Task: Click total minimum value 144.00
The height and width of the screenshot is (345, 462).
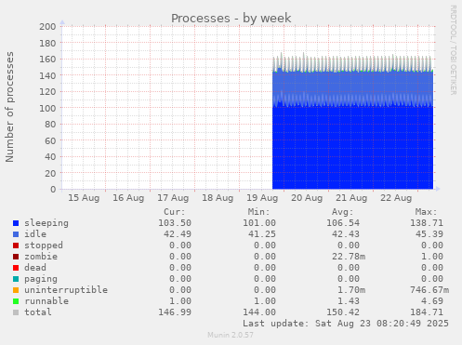Action: tap(259, 312)
